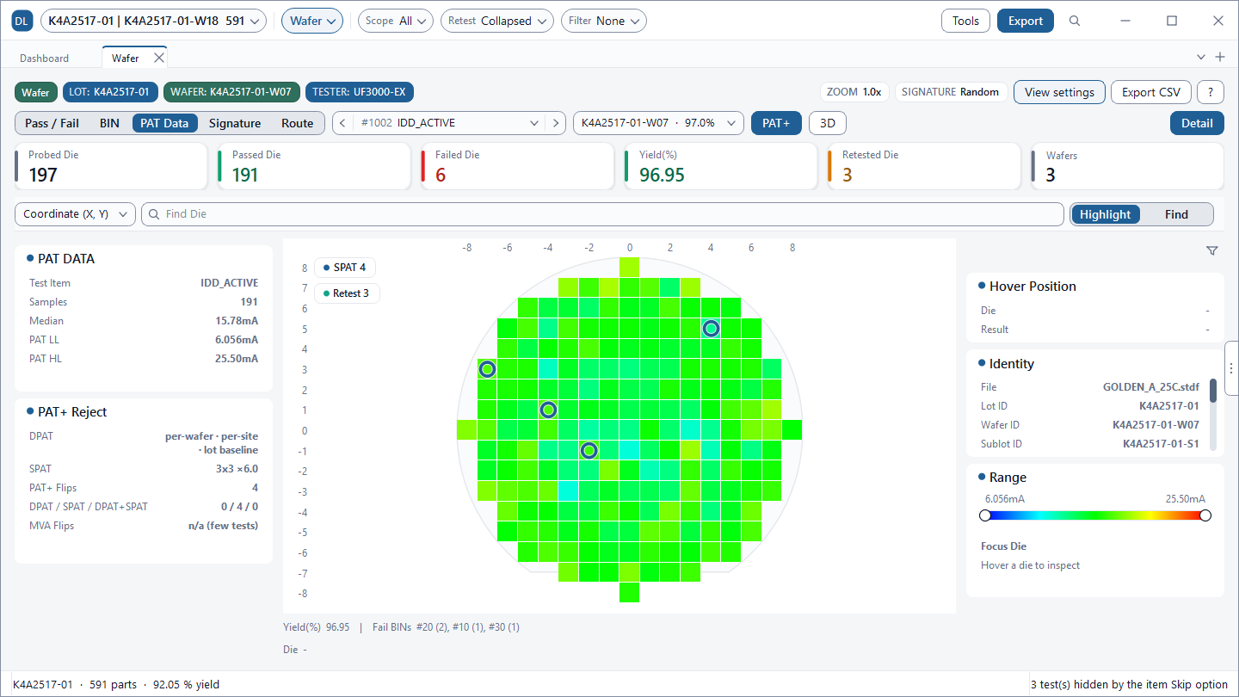1239x697 pixels.
Task: Toggle the PAT+ overlay button
Action: coord(776,123)
